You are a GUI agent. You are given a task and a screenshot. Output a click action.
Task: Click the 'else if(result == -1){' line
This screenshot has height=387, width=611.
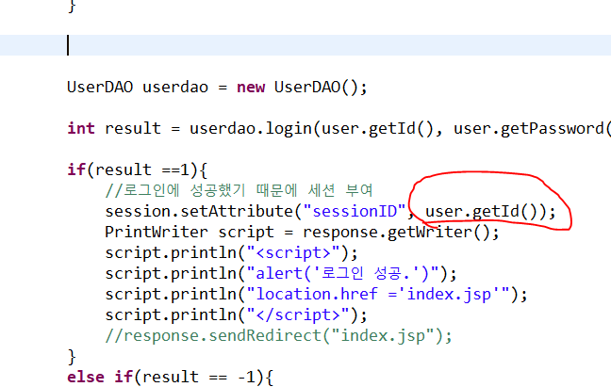click(x=171, y=377)
